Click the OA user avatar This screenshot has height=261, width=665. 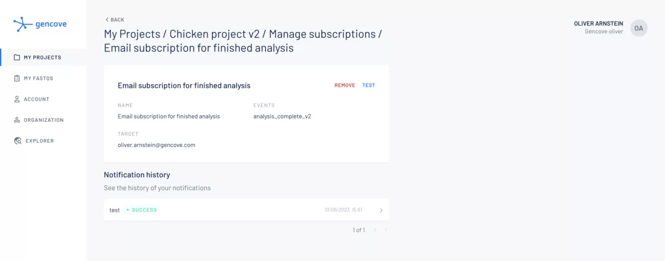pyautogui.click(x=639, y=28)
